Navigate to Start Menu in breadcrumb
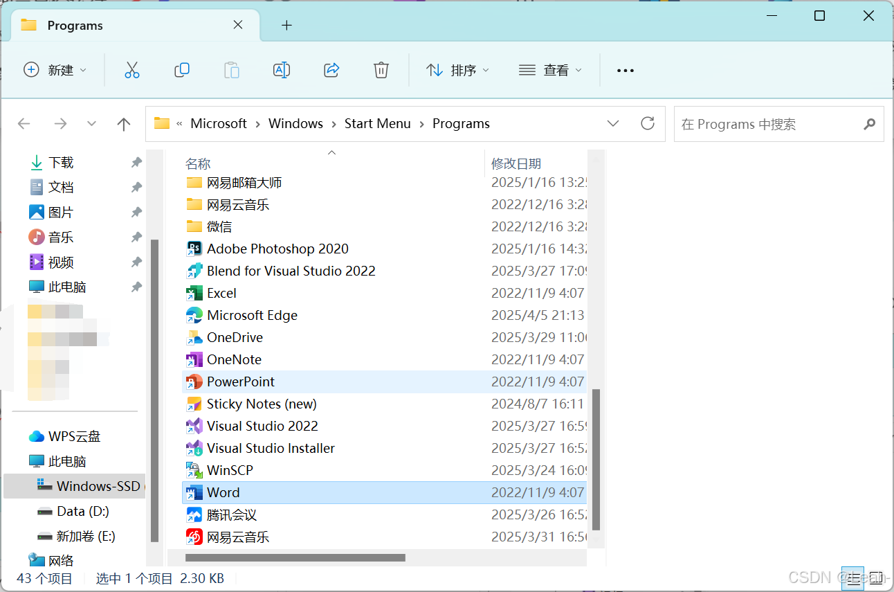This screenshot has height=592, width=894. coord(378,124)
